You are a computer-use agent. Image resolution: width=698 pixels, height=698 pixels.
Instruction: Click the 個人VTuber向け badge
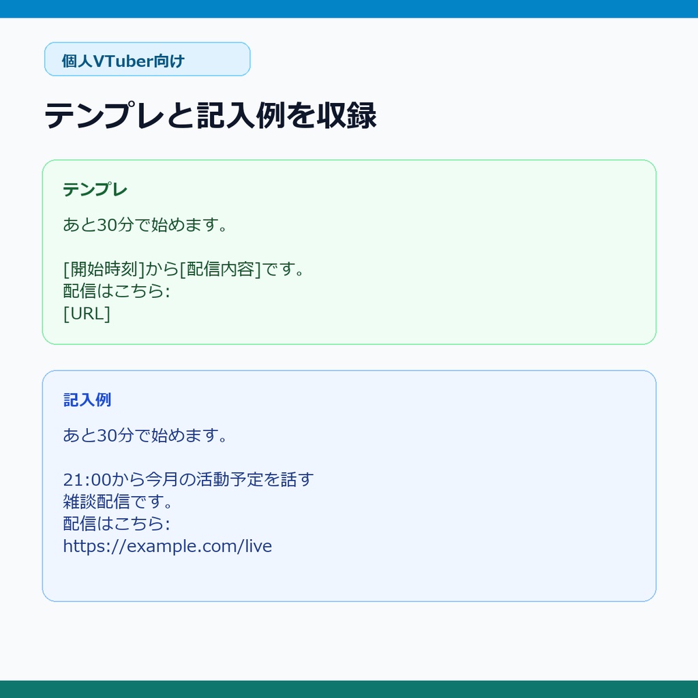click(x=147, y=59)
